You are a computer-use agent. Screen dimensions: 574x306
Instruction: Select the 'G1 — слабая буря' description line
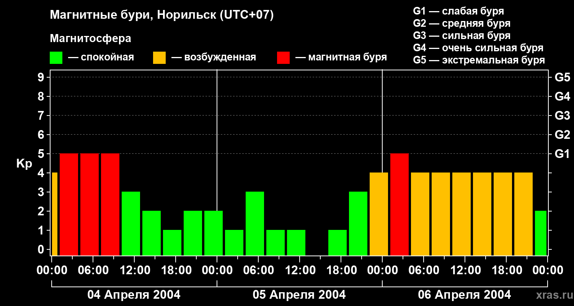point(458,11)
